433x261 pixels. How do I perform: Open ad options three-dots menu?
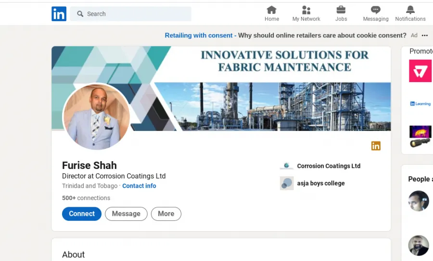coord(425,36)
